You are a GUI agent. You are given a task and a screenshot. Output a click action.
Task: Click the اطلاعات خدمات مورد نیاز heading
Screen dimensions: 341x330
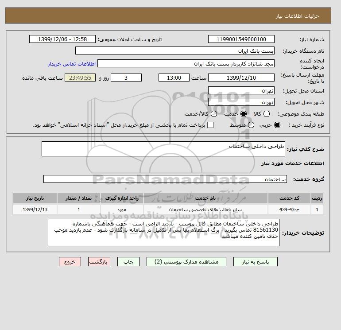tap(292, 163)
